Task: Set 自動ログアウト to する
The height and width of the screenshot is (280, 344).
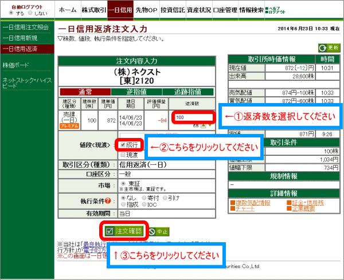Action: click(11, 13)
